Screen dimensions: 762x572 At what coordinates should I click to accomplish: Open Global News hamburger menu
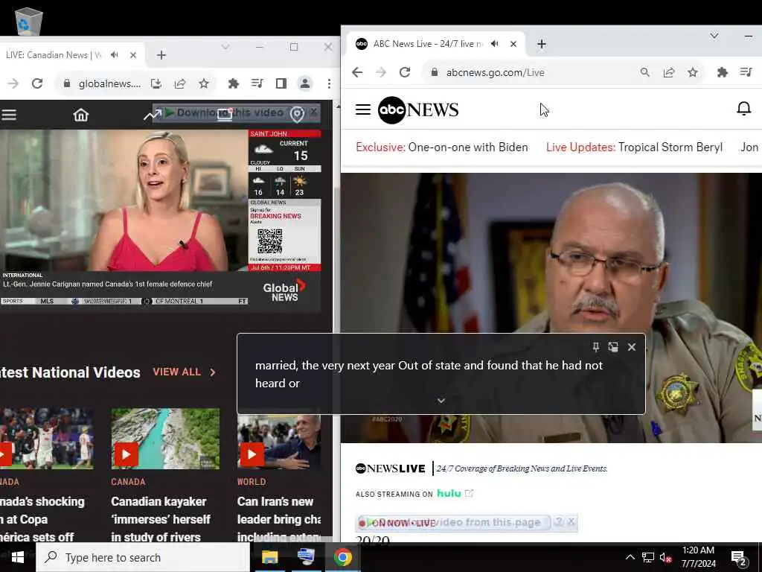9,115
